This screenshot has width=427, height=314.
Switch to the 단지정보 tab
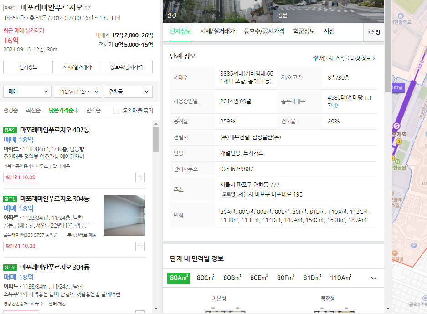[x=180, y=31]
